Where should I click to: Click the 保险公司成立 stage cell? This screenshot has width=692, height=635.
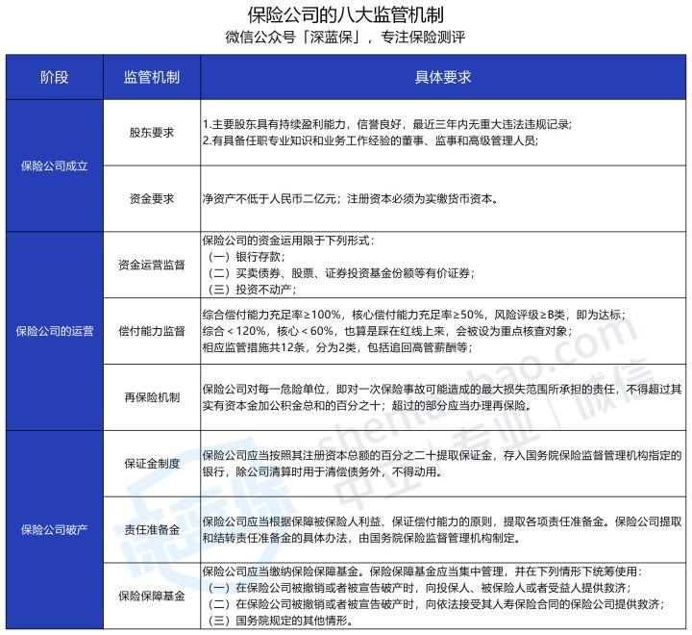pyautogui.click(x=55, y=165)
